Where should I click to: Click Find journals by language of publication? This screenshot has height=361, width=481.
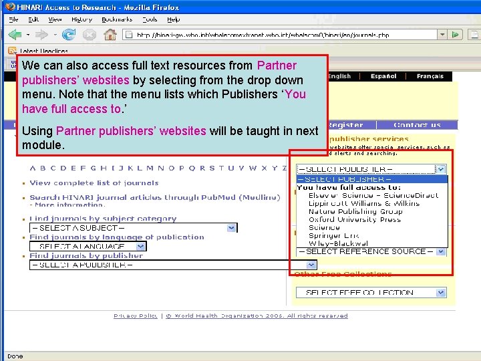116,237
